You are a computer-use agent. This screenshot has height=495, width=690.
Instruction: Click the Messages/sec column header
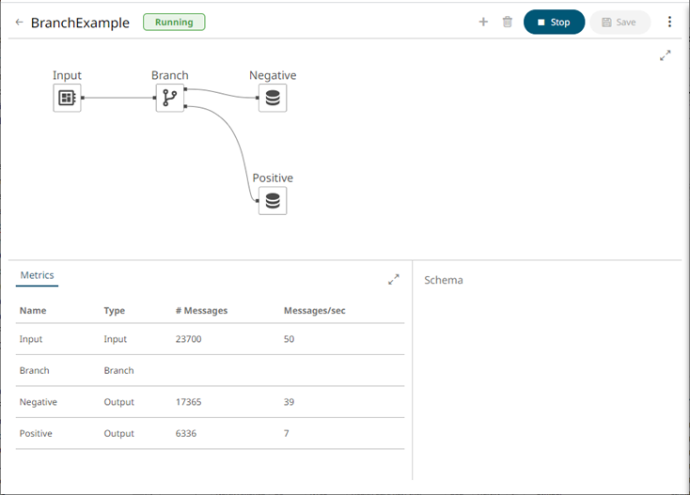(314, 311)
